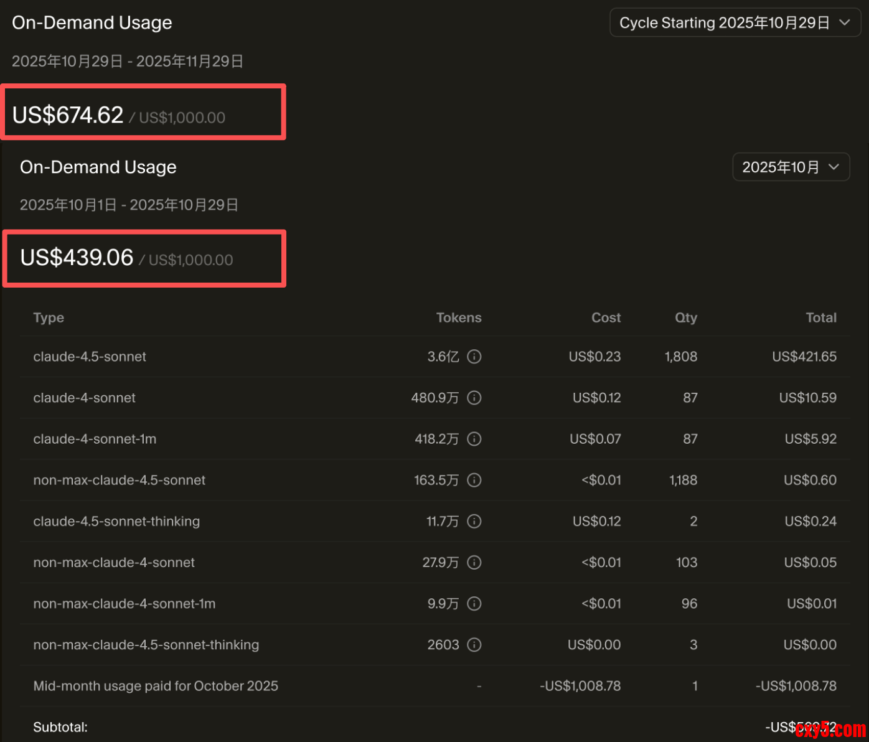
Task: Click the Type column header
Action: click(49, 317)
